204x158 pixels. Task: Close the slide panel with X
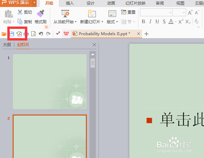pos(94,45)
